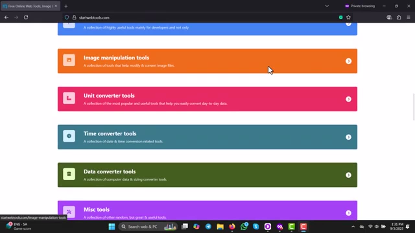The image size is (415, 233).
Task: Open new browser tab
Action: tap(66, 6)
